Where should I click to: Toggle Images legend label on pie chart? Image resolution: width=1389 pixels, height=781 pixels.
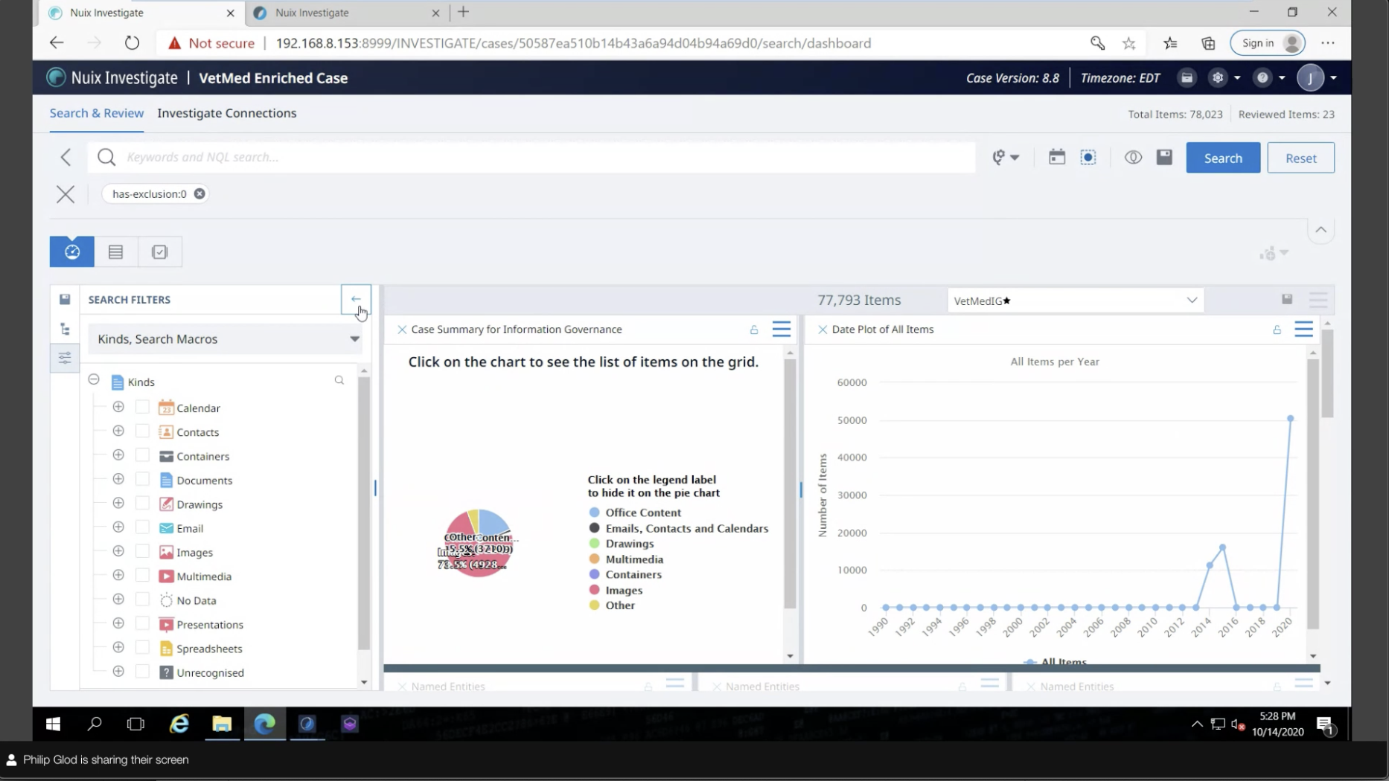tap(624, 590)
